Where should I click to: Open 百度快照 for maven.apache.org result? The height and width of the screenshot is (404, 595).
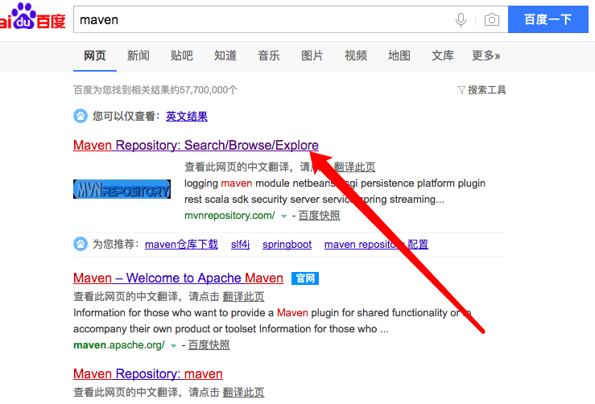pos(209,345)
